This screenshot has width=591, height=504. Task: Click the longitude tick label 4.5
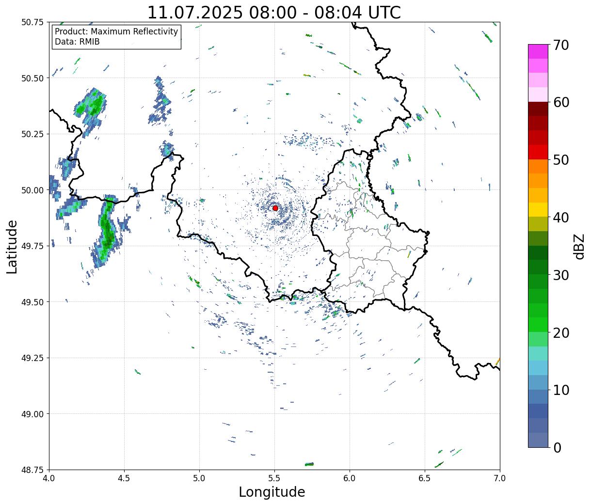point(124,478)
